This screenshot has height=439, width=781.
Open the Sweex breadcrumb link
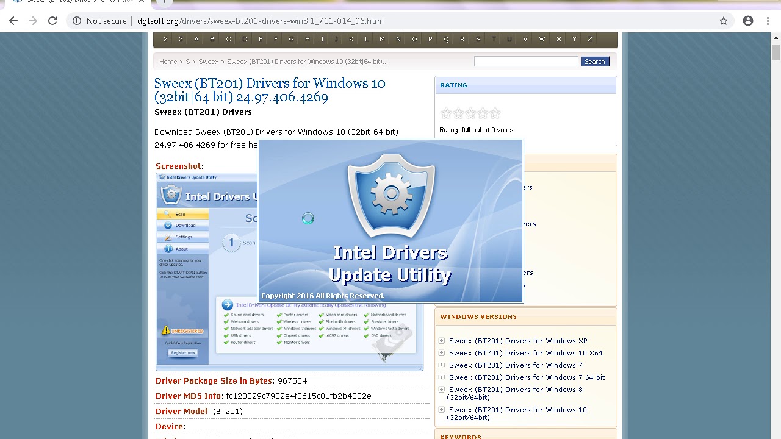coord(209,62)
